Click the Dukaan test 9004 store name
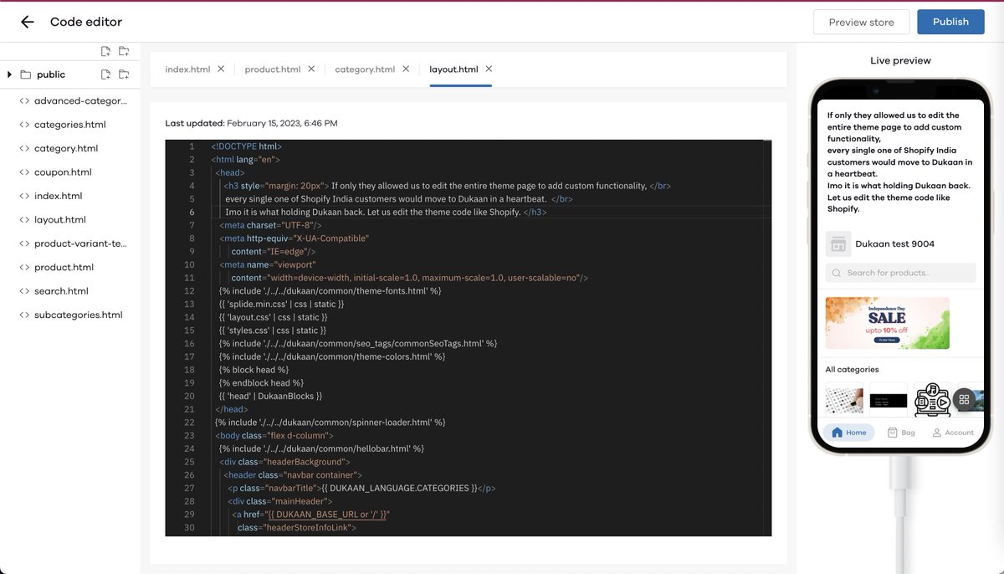The width and height of the screenshot is (1004, 574). pyautogui.click(x=894, y=244)
